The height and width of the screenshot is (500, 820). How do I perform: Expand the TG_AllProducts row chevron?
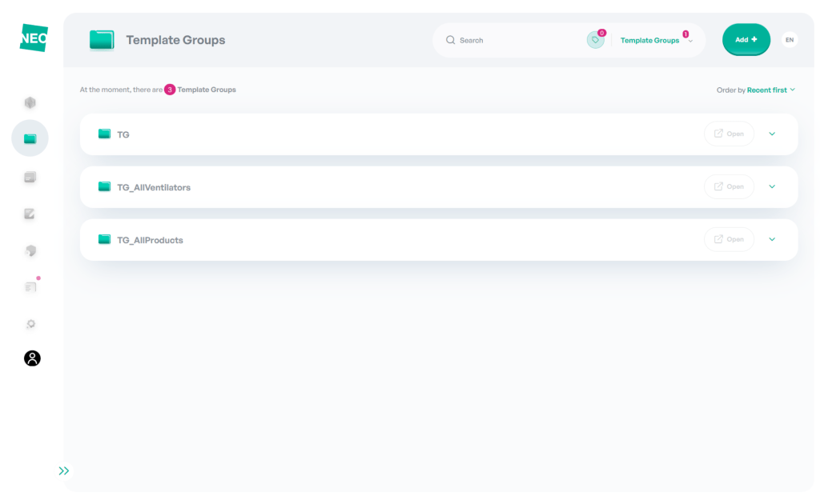click(x=772, y=239)
